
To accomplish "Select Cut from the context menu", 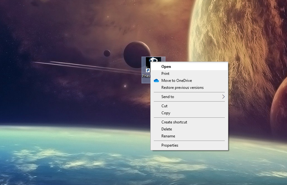I will (164, 106).
